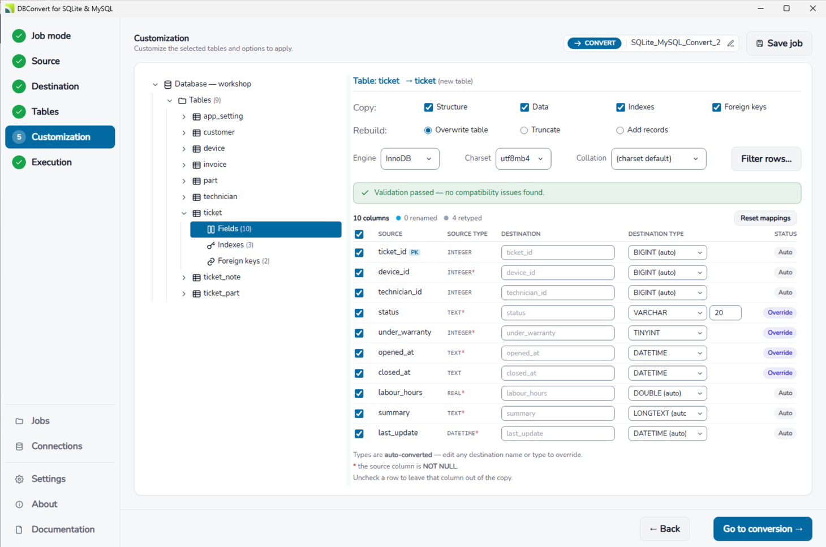Click the labour_hours destination name field
Screen dimensions: 826x547
point(558,393)
